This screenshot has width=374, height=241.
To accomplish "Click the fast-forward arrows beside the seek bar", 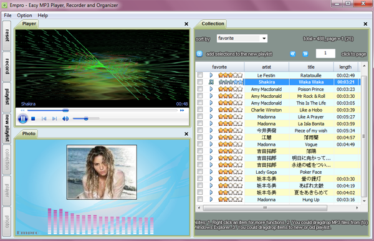I will click(x=182, y=110).
